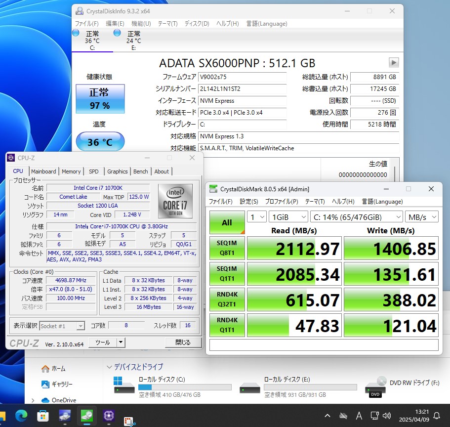
Task: Collapse the Devices and Drives group
Action: tap(109, 367)
